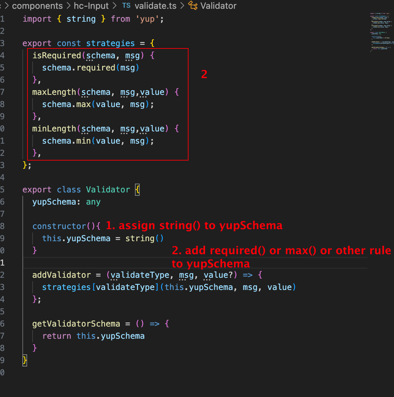Click the 'yupSchema: any' property line
The height and width of the screenshot is (397, 394).
coord(66,202)
